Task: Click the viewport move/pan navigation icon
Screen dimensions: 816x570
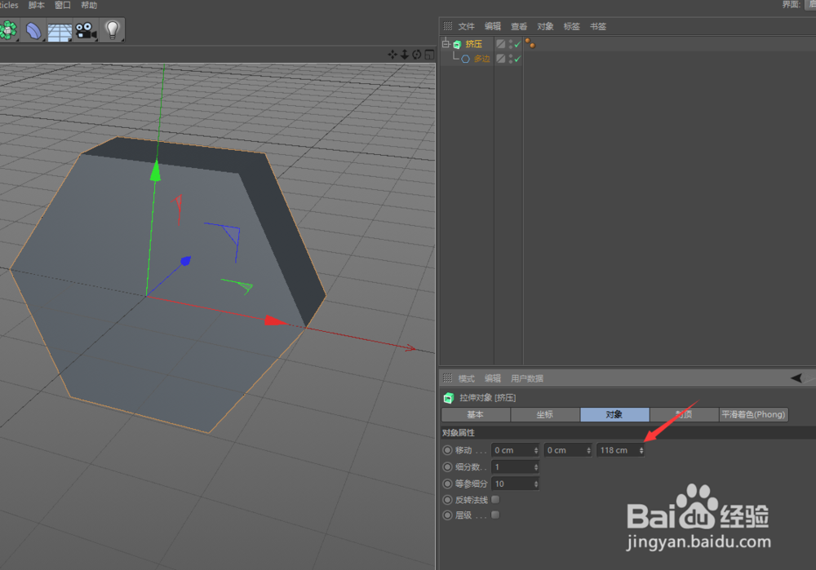Action: (x=392, y=55)
